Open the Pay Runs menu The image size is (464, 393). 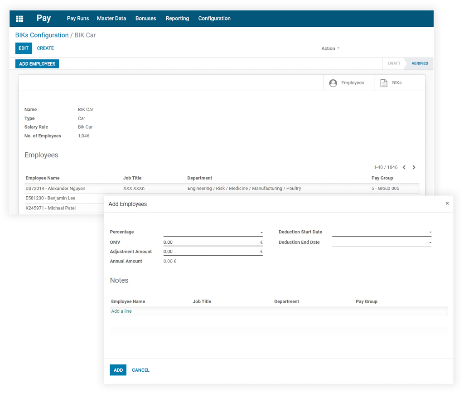tap(78, 18)
